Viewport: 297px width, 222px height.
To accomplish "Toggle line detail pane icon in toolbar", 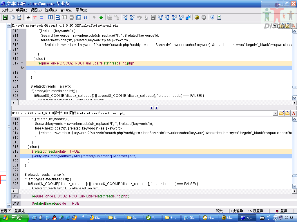I will coord(78,18).
